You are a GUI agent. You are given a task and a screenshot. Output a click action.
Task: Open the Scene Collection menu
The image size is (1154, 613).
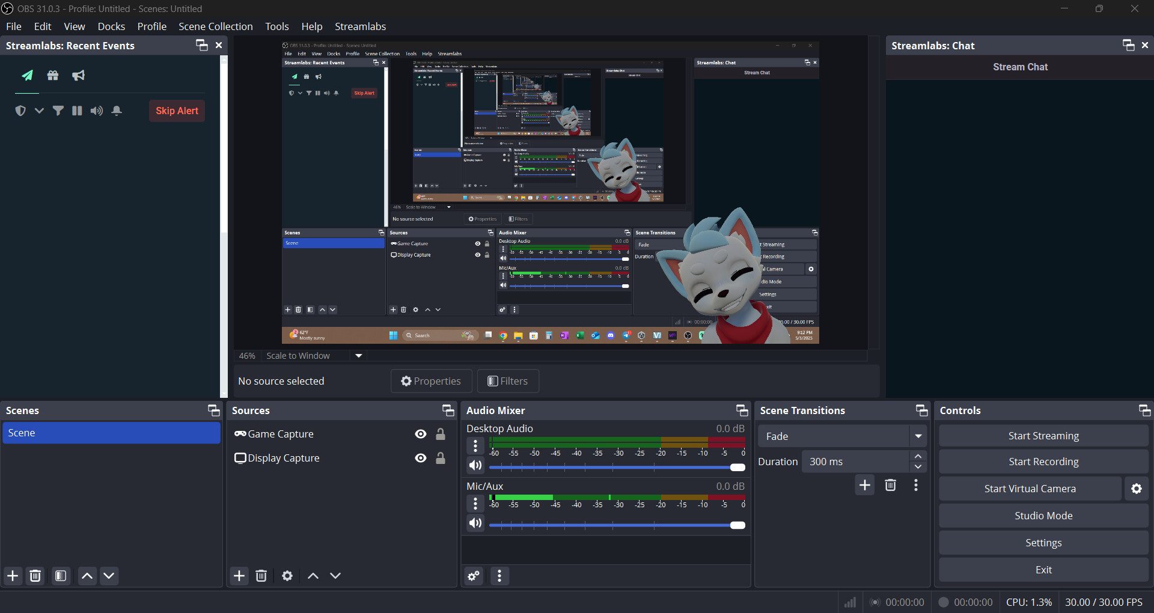[x=215, y=26]
